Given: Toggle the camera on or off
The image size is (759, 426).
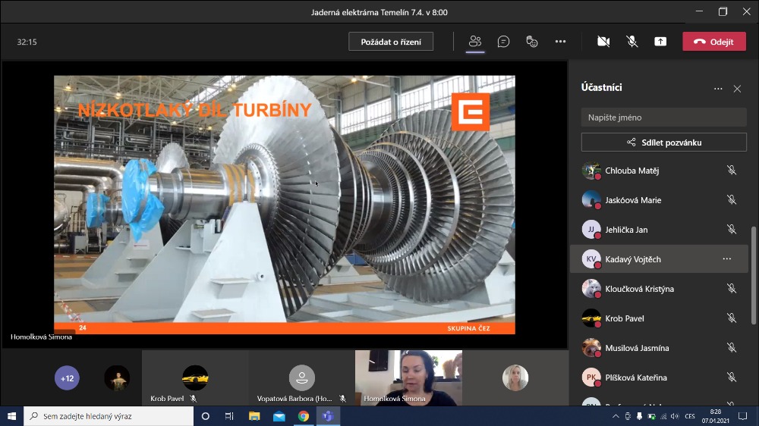Looking at the screenshot, I should [603, 42].
